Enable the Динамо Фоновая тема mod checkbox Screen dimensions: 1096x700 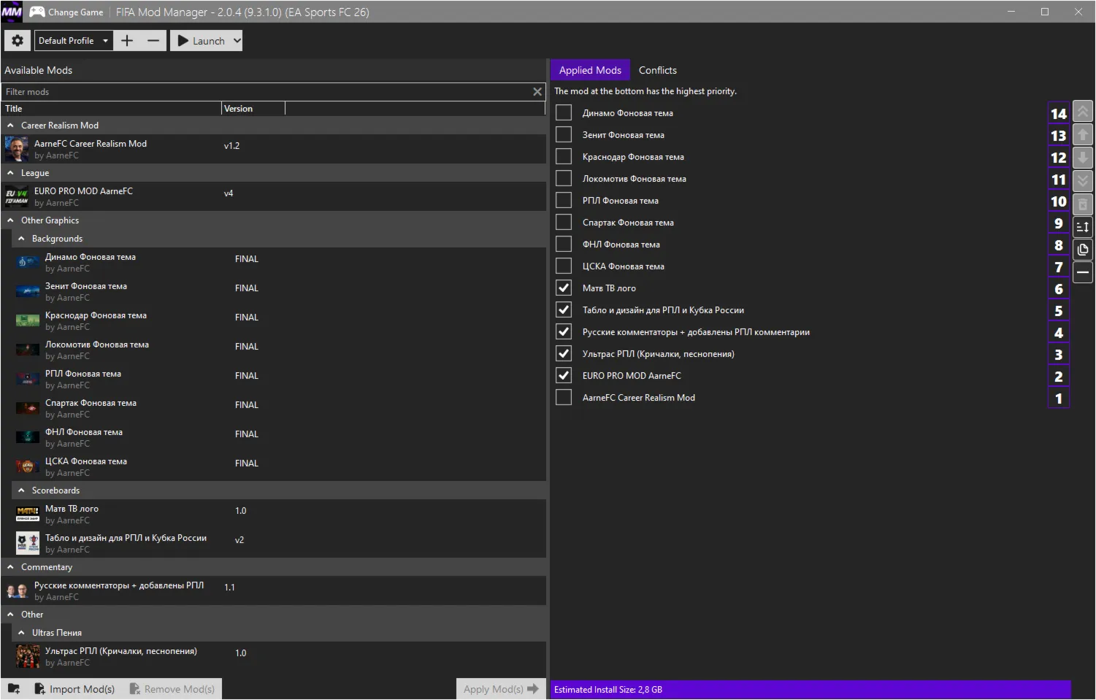point(564,113)
